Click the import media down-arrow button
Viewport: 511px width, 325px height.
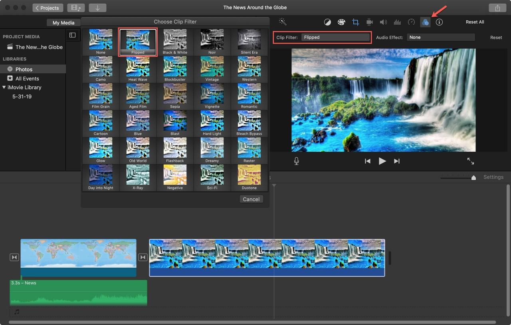pyautogui.click(x=97, y=8)
